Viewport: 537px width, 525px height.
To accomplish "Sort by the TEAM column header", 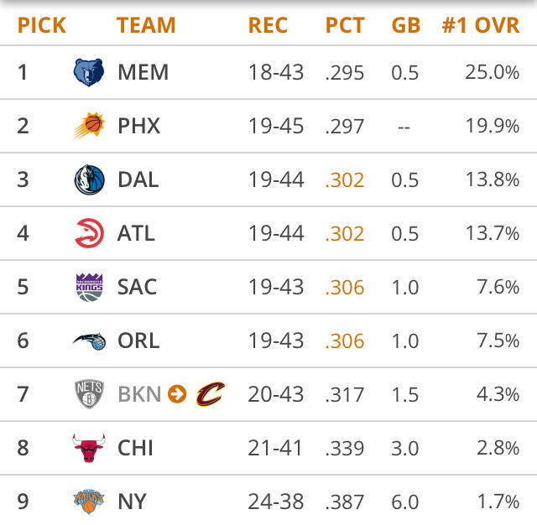I will click(146, 25).
